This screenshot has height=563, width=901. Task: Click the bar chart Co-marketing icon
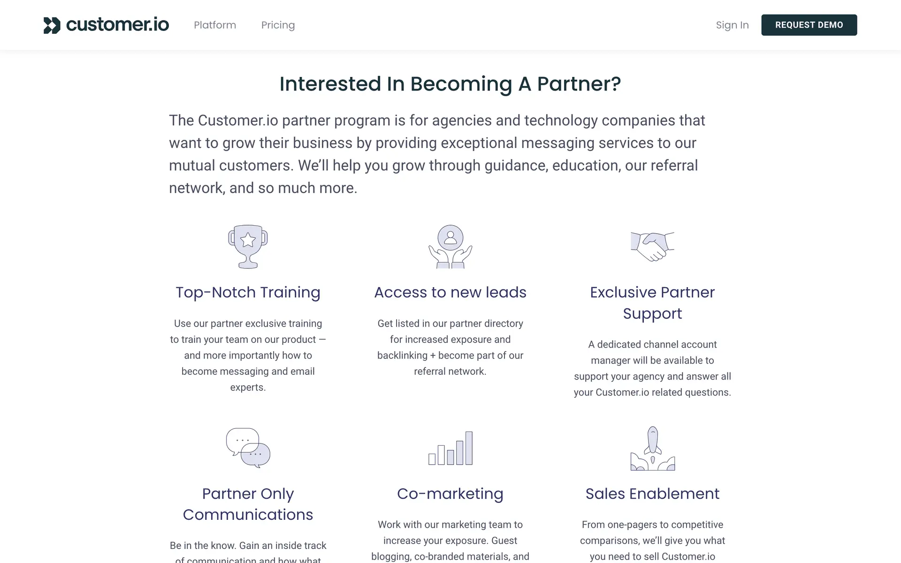[x=450, y=448]
